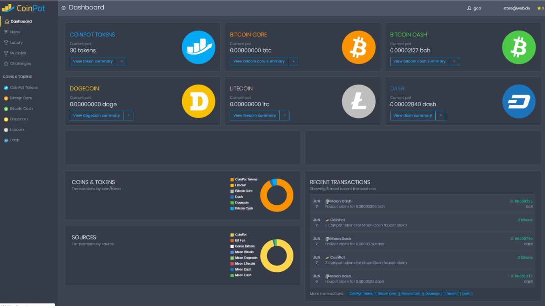This screenshot has width=545, height=306.
Task: Open the Lottery page in sidebar
Action: [16, 43]
